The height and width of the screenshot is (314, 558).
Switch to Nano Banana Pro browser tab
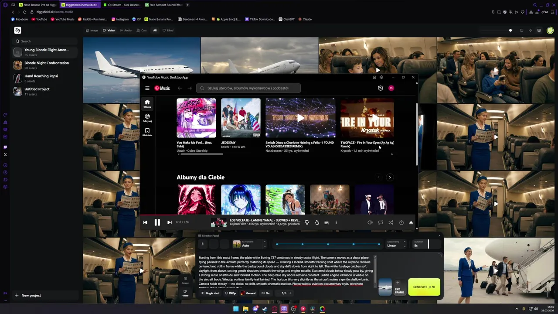point(37,5)
